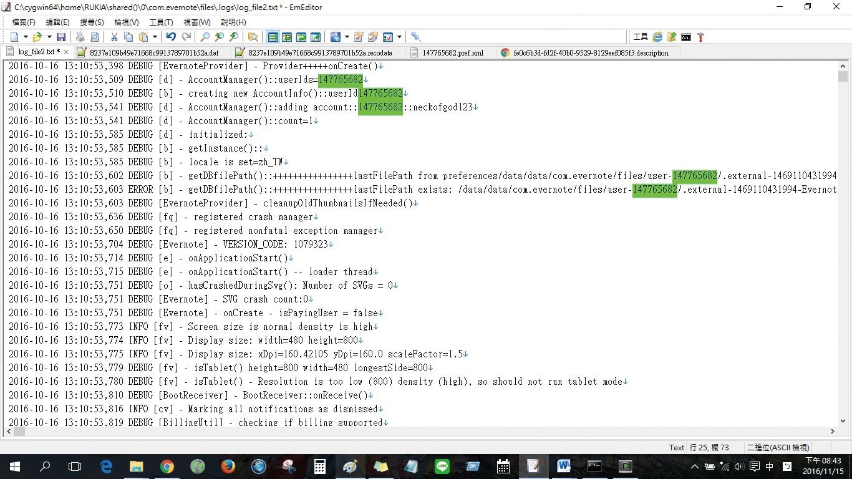Screen dimensions: 852x479
Task: Click the vertical scrollbar down arrow
Action: (843, 420)
